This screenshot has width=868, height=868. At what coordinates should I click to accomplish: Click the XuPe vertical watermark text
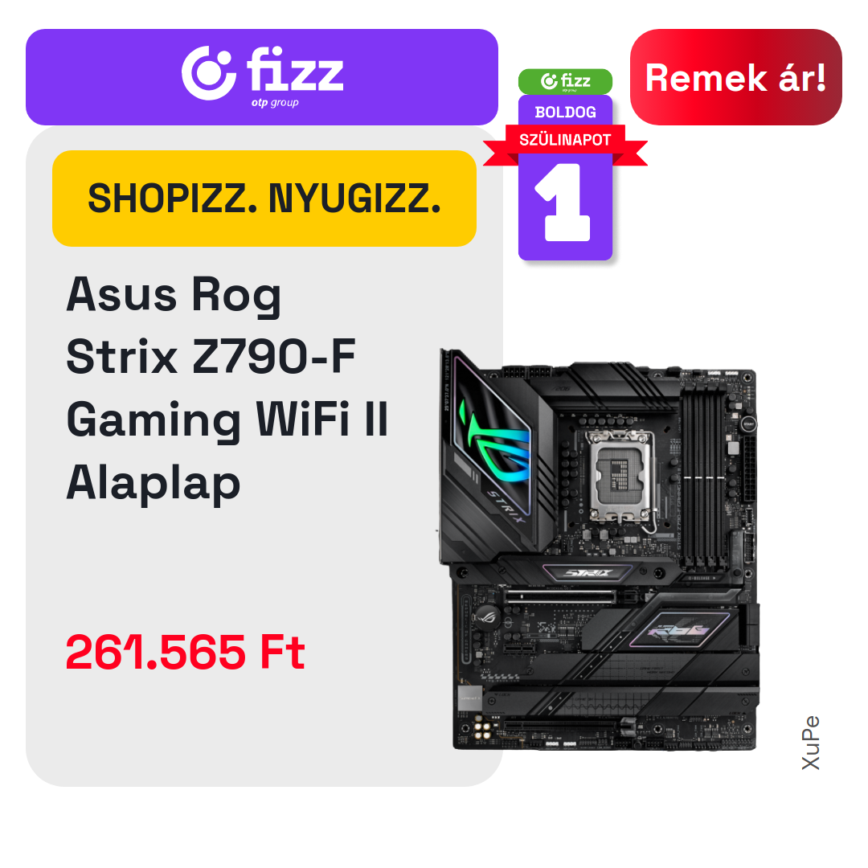pyautogui.click(x=810, y=743)
